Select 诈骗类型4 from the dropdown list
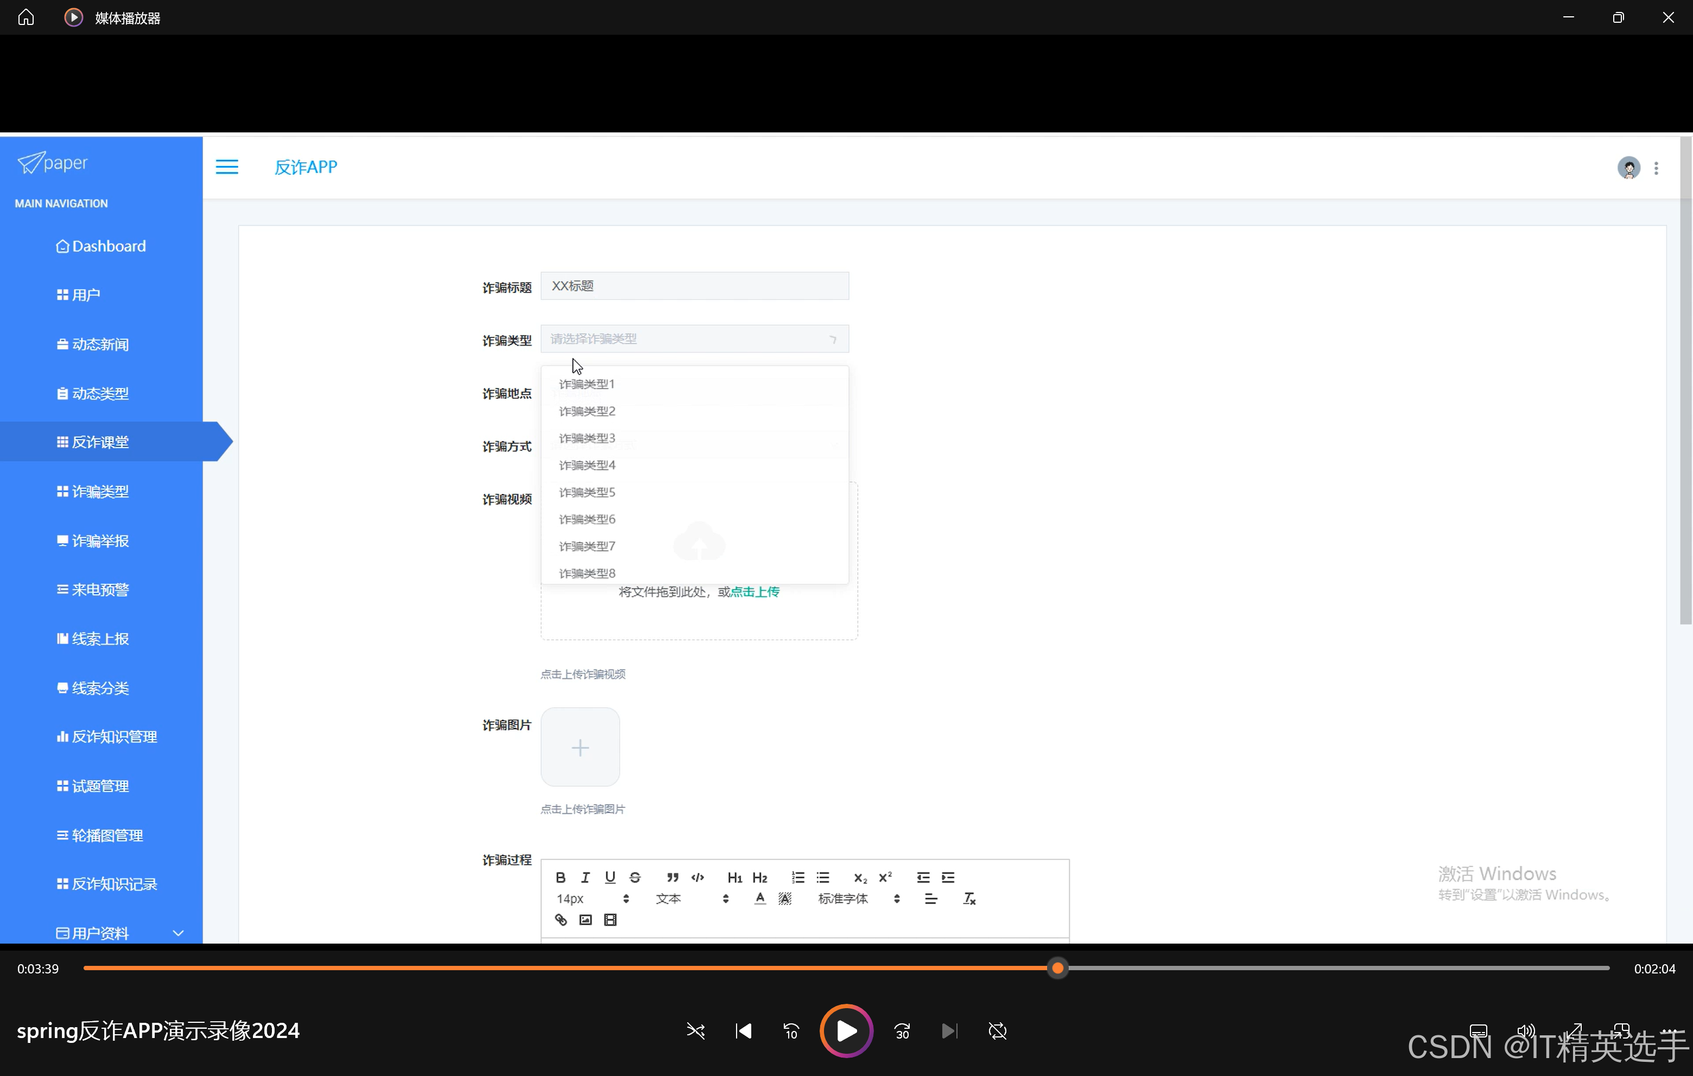1693x1076 pixels. click(587, 465)
